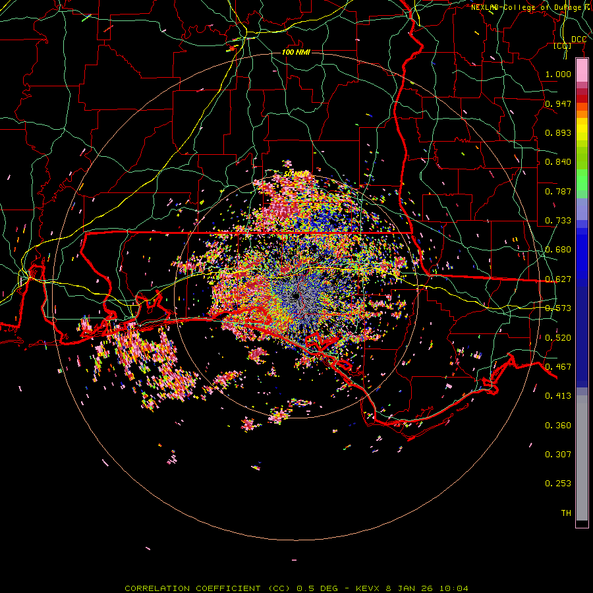Image resolution: width=593 pixels, height=593 pixels.
Task: Click the 0.413 legend value
Action: click(x=558, y=396)
